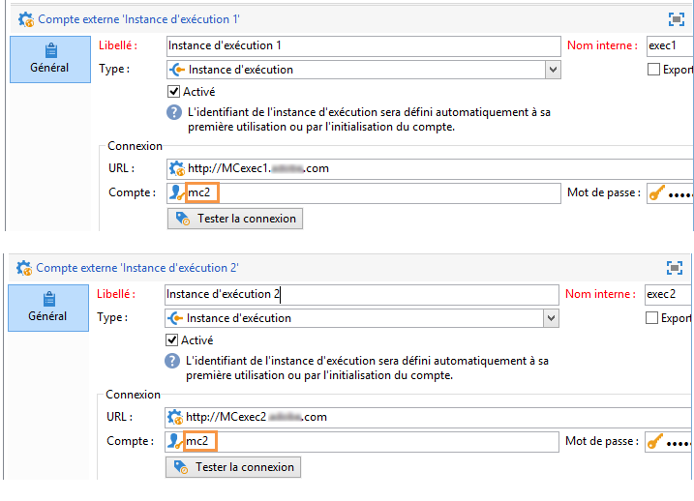
Task: Click the help question icon in Instance 1 panel
Action: point(174,112)
